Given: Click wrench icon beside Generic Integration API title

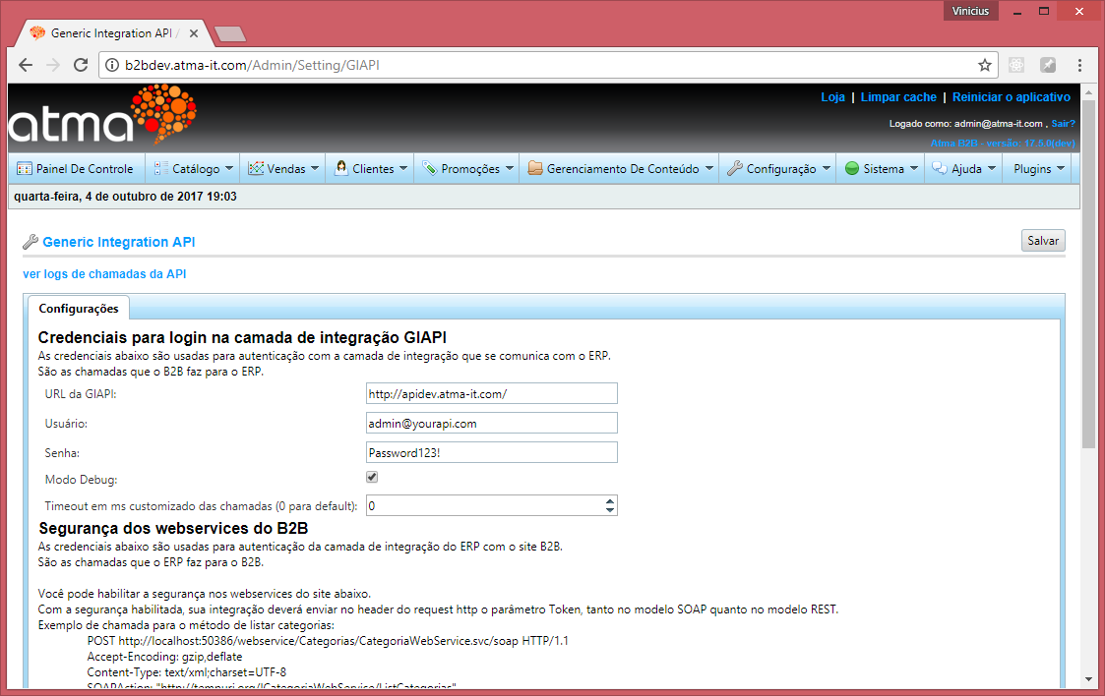Looking at the screenshot, I should click(x=31, y=242).
